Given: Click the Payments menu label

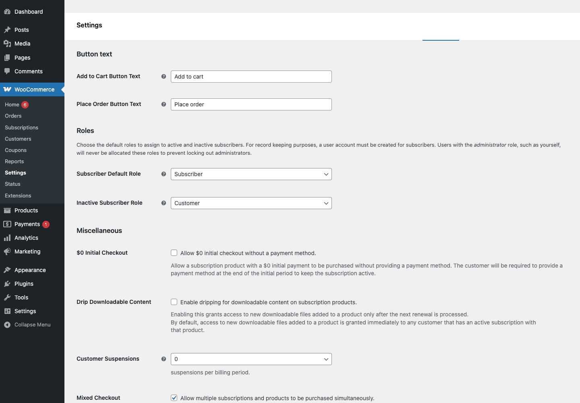Looking at the screenshot, I should click(x=27, y=224).
